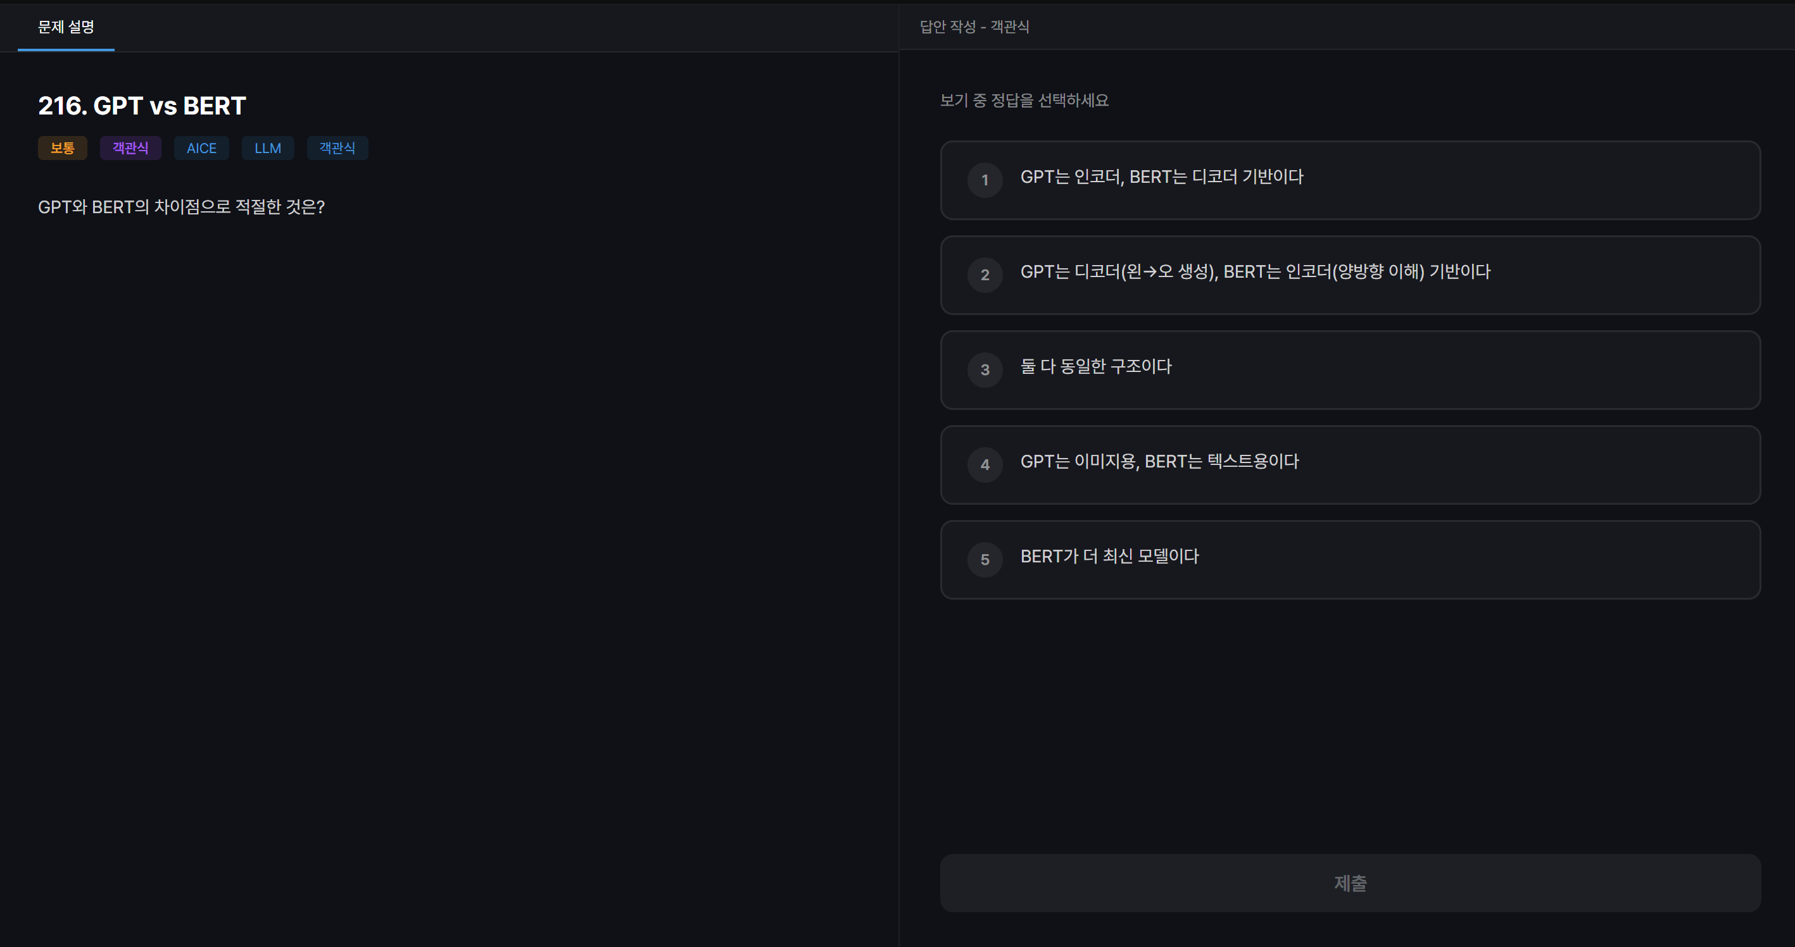This screenshot has height=947, width=1795.
Task: Select answer 'GPT는 이미지용, BERT는 텍스트용이다'
Action: (x=1350, y=464)
